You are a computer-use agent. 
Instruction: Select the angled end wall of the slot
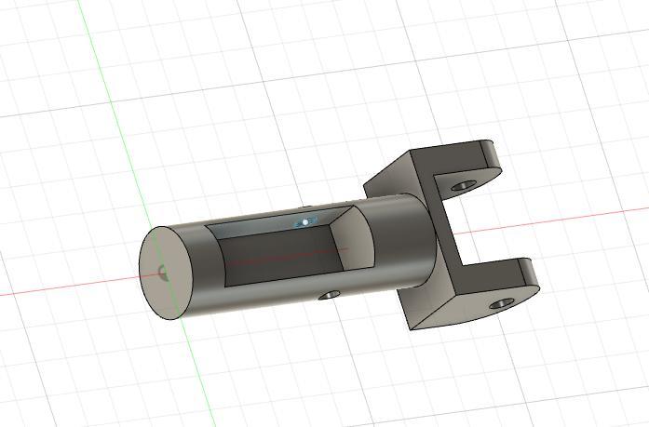point(353,238)
